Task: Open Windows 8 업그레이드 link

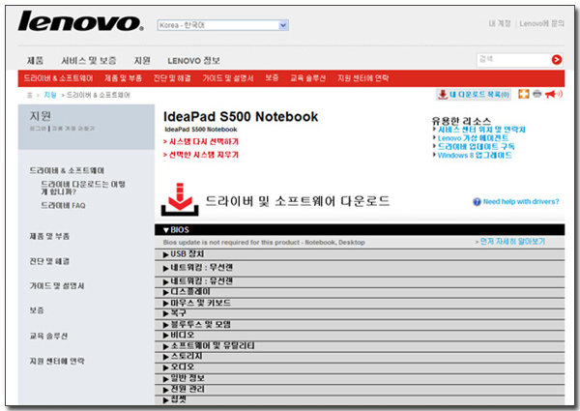Action: pyautogui.click(x=475, y=155)
